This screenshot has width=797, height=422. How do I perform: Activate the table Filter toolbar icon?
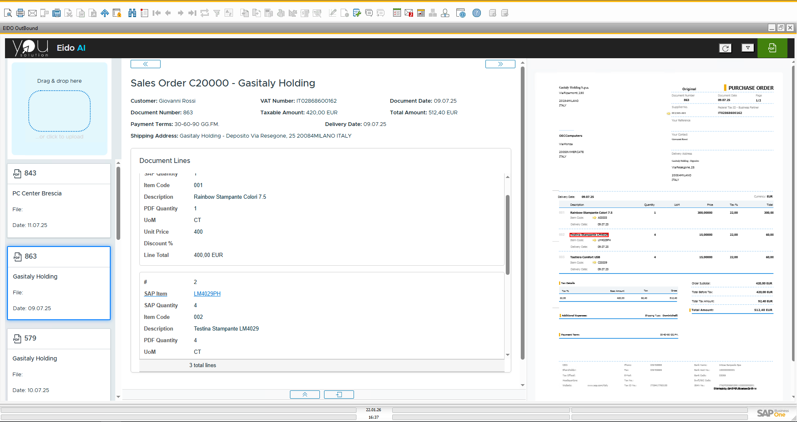[217, 13]
